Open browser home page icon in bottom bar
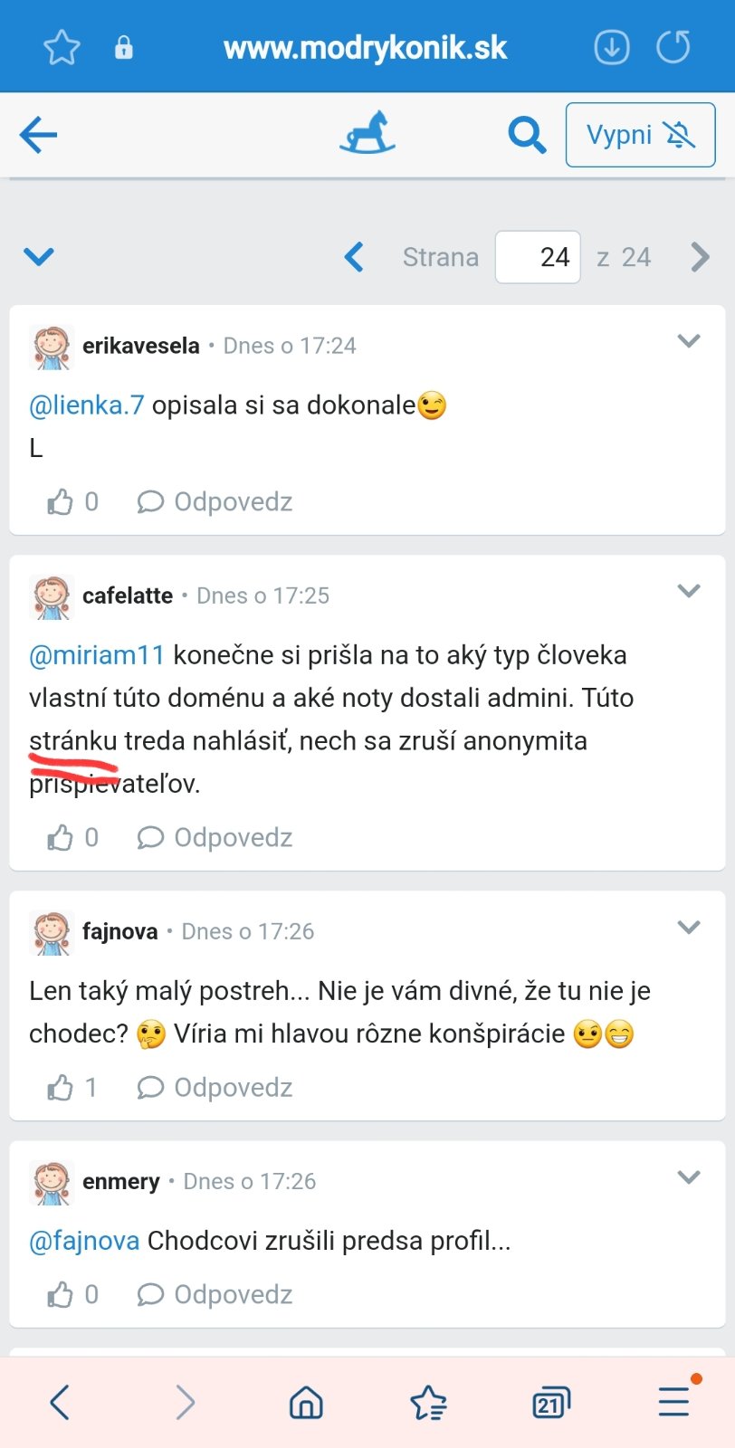Image resolution: width=735 pixels, height=1448 pixels. click(x=306, y=1403)
